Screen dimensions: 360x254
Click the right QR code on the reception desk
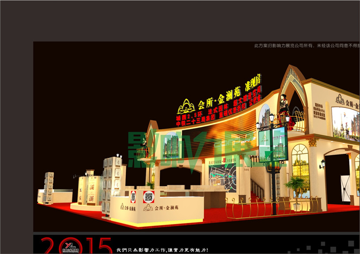(x=148, y=197)
